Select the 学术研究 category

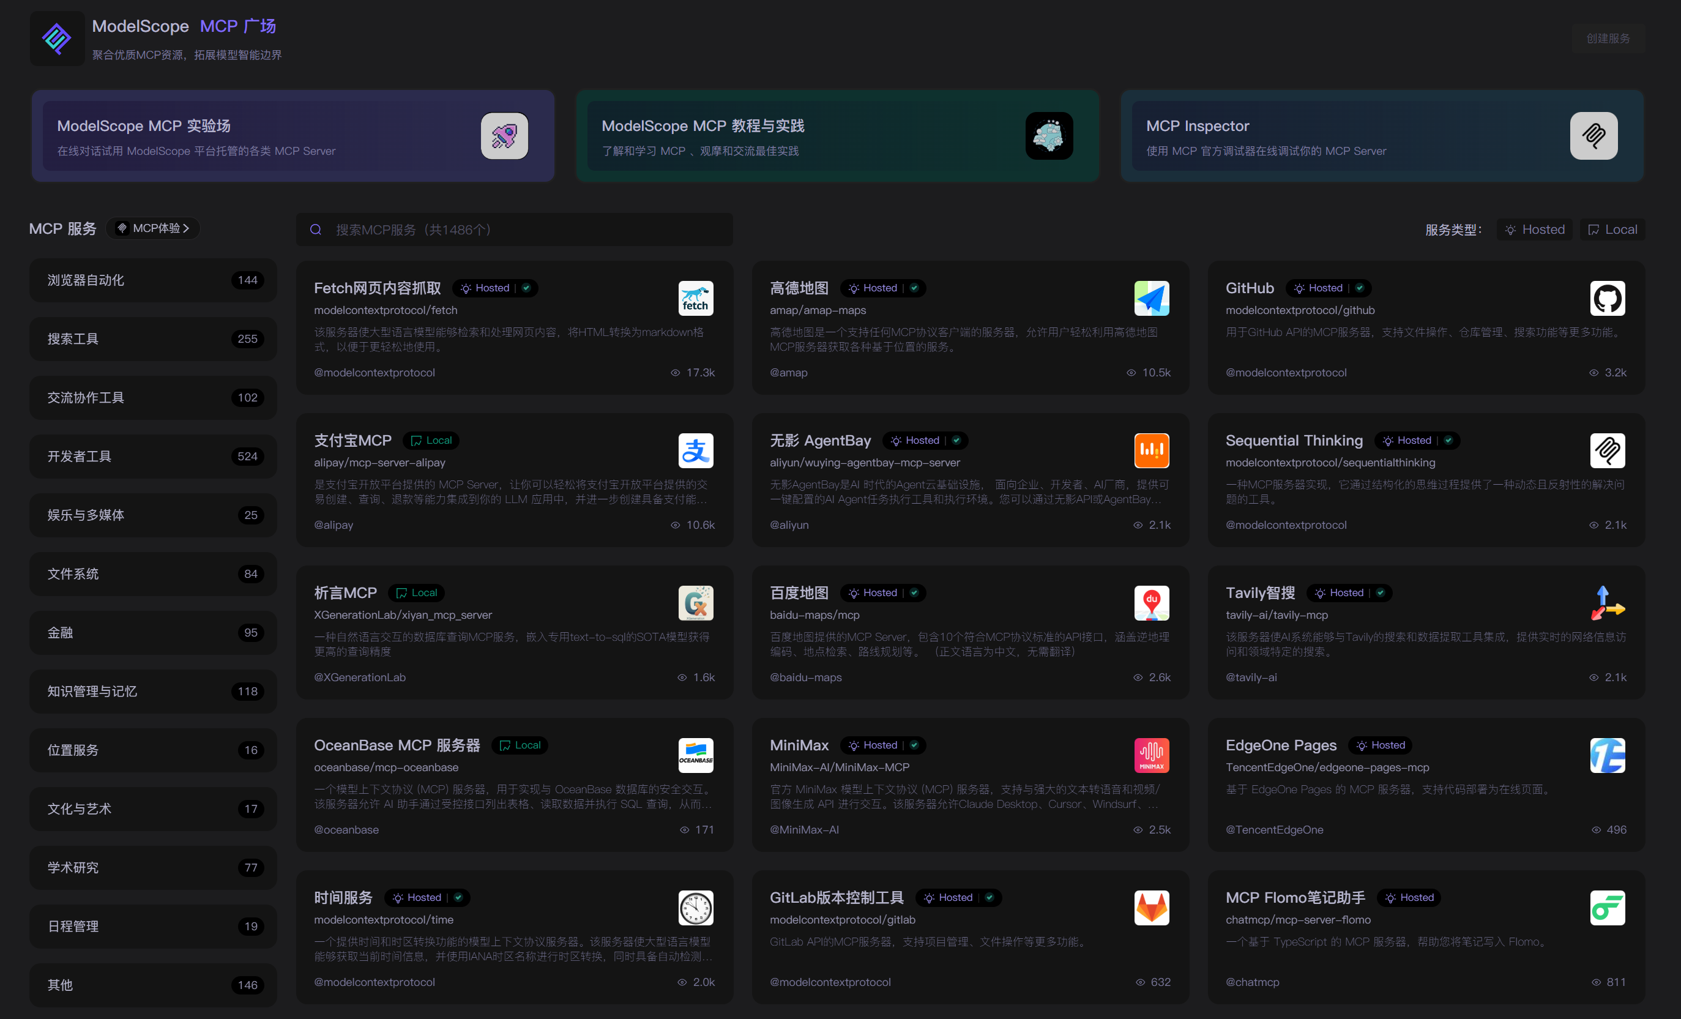[x=153, y=867]
